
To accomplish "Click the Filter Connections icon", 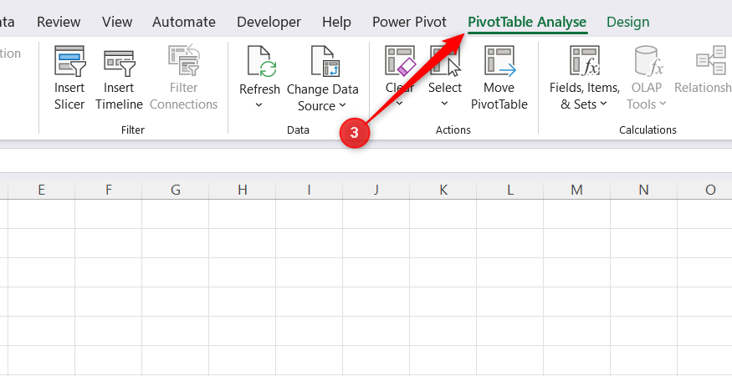I will 183,61.
